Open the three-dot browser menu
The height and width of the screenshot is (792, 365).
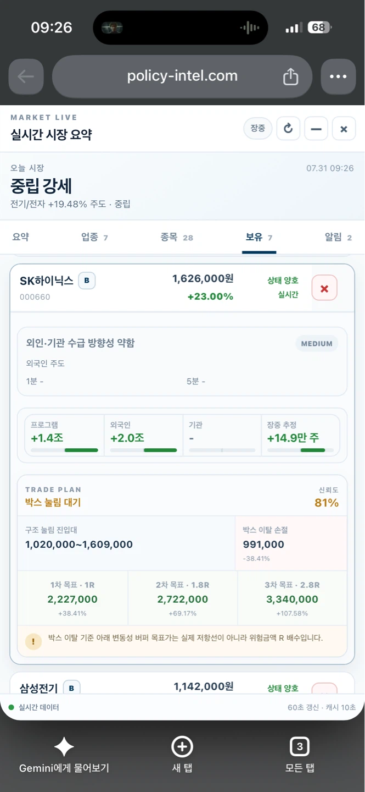(338, 76)
